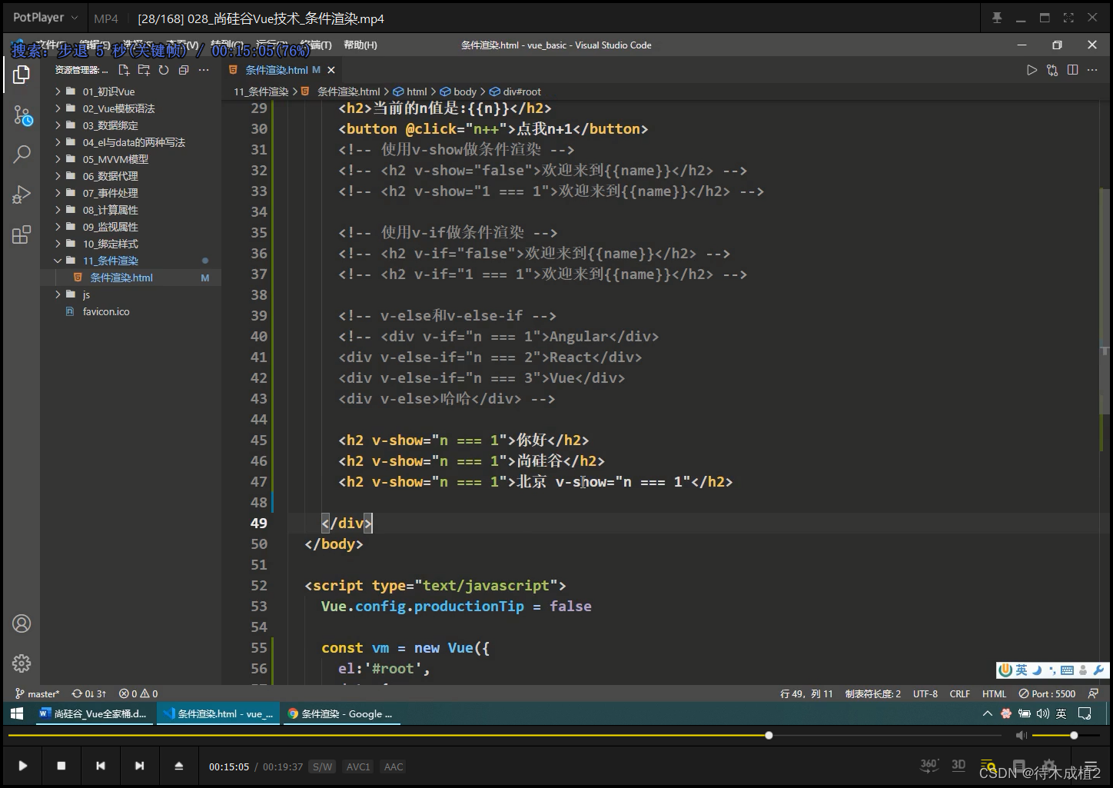Click the errors and warnings counter in the status bar
The width and height of the screenshot is (1113, 788).
[x=138, y=693]
